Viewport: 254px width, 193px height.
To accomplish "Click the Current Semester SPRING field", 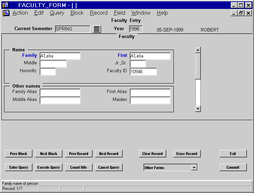I will [73, 29].
